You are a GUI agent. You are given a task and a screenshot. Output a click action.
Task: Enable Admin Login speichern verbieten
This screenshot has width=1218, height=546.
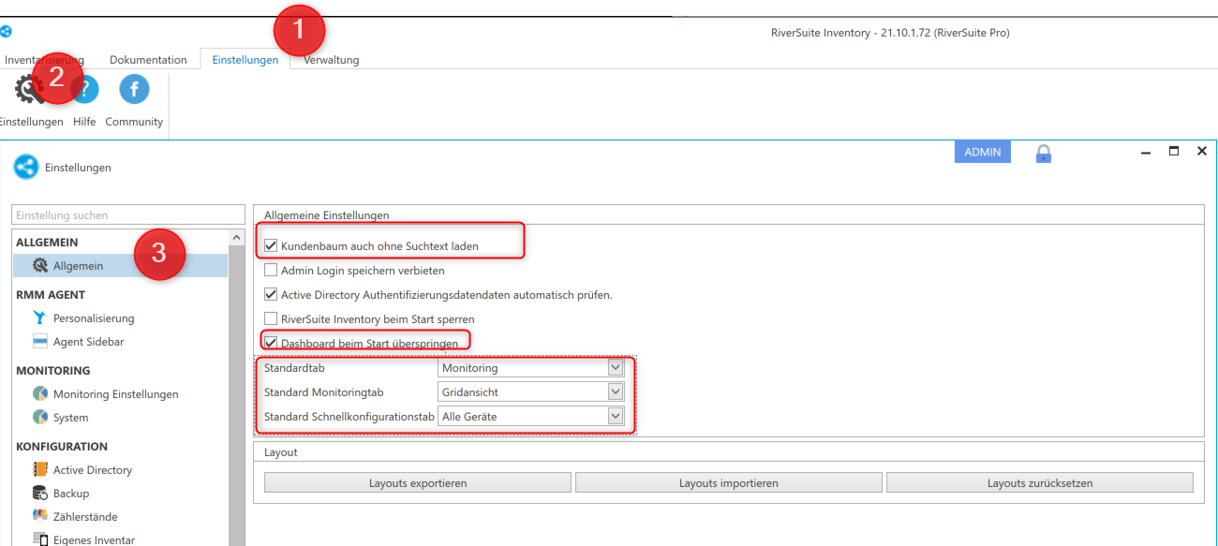coord(272,271)
